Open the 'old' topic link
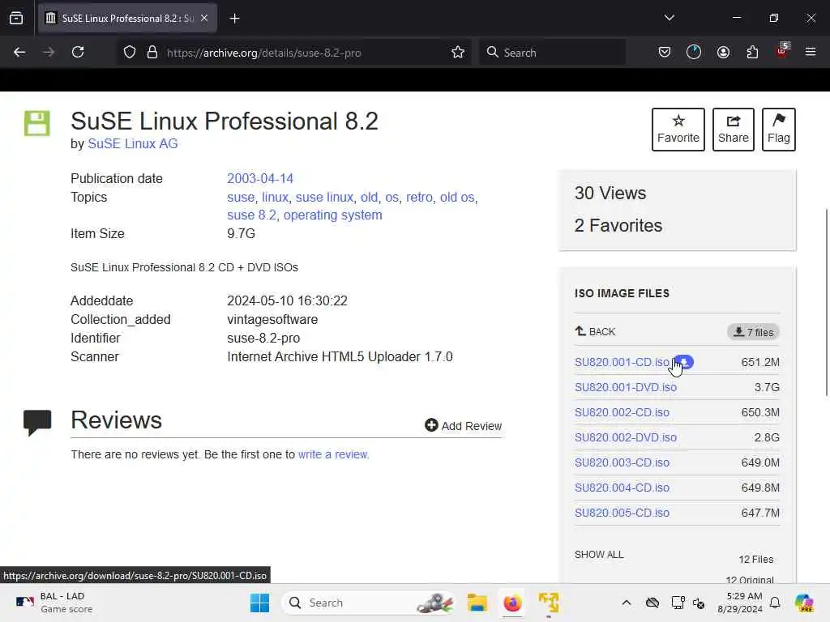Viewport: 830px width, 622px height. coord(369,198)
